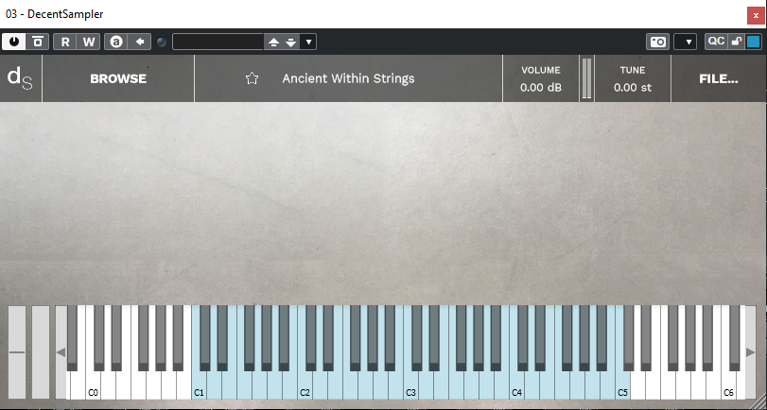Favorite Ancient Within Strings with star icon
The width and height of the screenshot is (767, 410).
tap(252, 78)
